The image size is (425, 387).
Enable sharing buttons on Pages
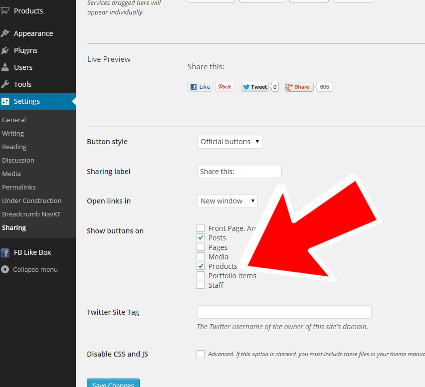coord(201,247)
